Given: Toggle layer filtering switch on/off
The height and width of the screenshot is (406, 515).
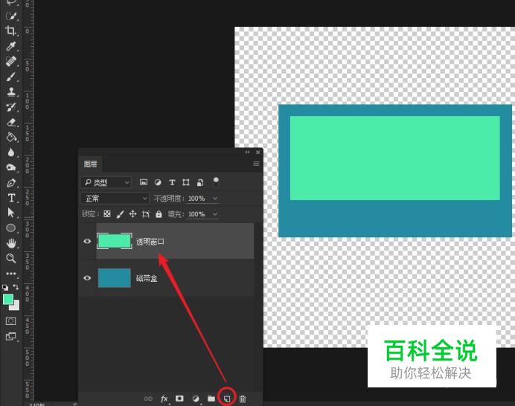Looking at the screenshot, I should click(x=216, y=182).
